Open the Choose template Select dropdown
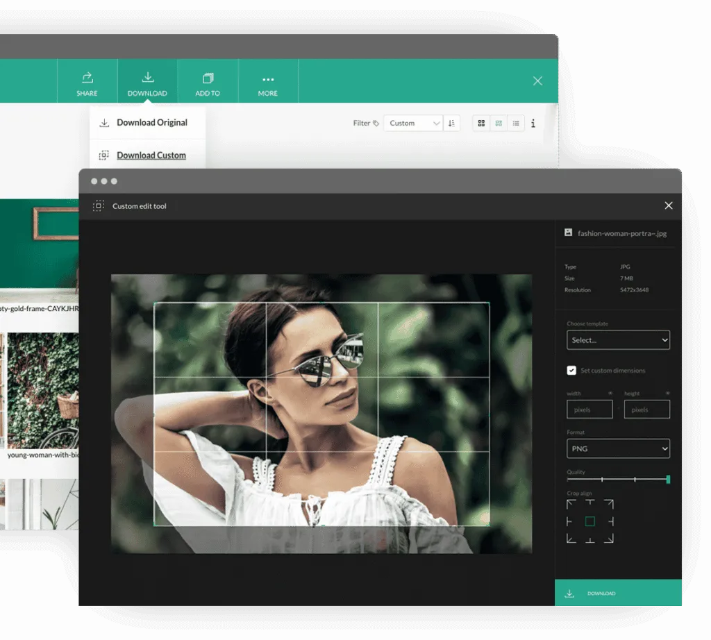This screenshot has height=640, width=711. point(618,340)
